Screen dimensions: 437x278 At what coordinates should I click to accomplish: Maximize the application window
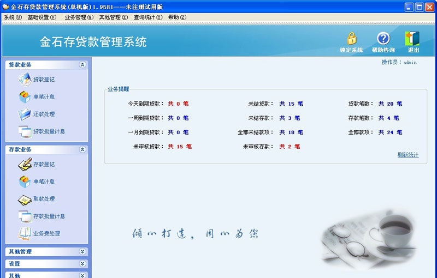(x=420, y=7)
